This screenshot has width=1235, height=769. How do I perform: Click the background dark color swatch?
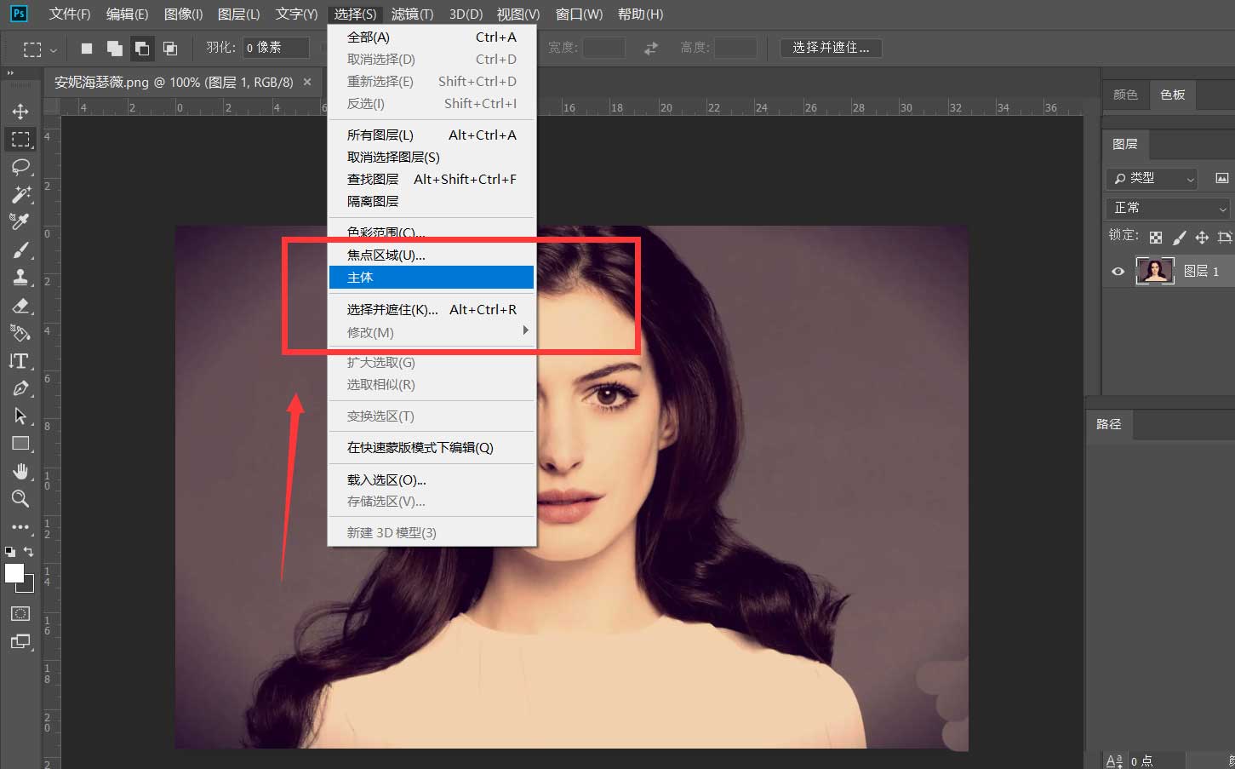29,587
